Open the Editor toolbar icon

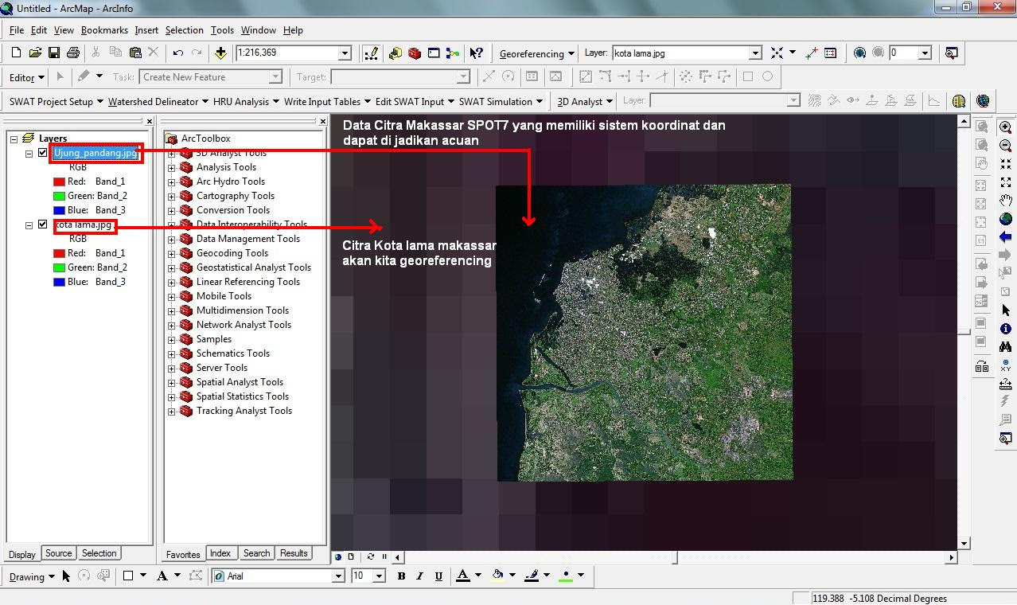371,53
